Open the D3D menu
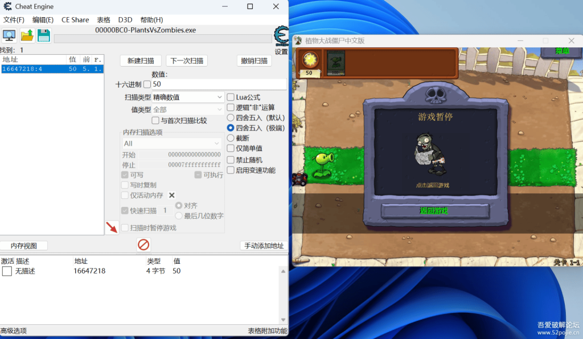583x339 pixels. tap(125, 20)
